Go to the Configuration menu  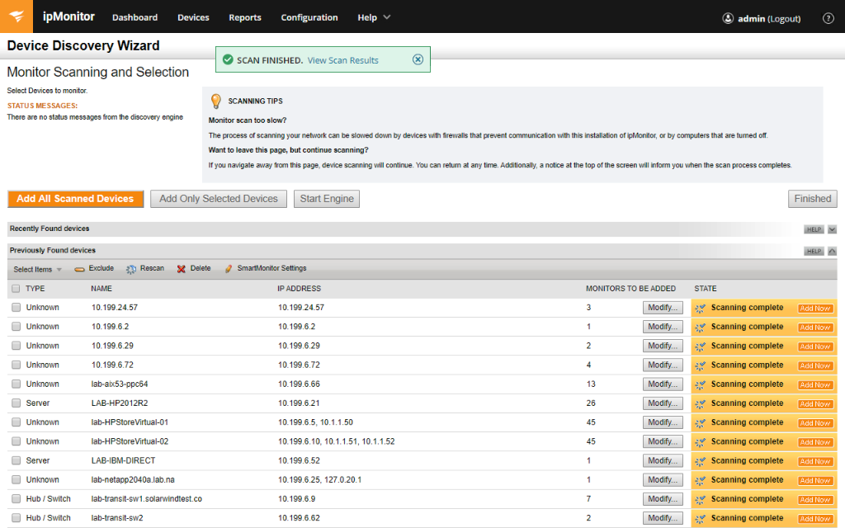(x=309, y=17)
